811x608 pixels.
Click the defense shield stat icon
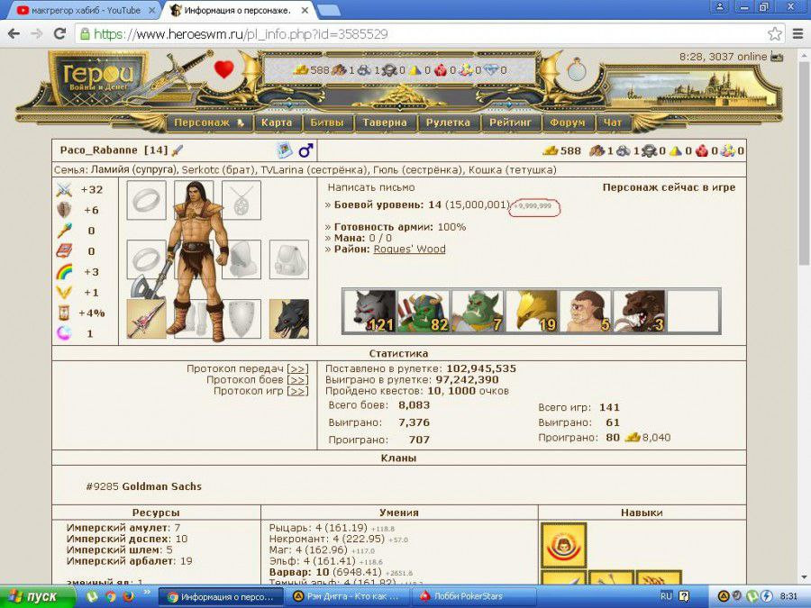[64, 211]
